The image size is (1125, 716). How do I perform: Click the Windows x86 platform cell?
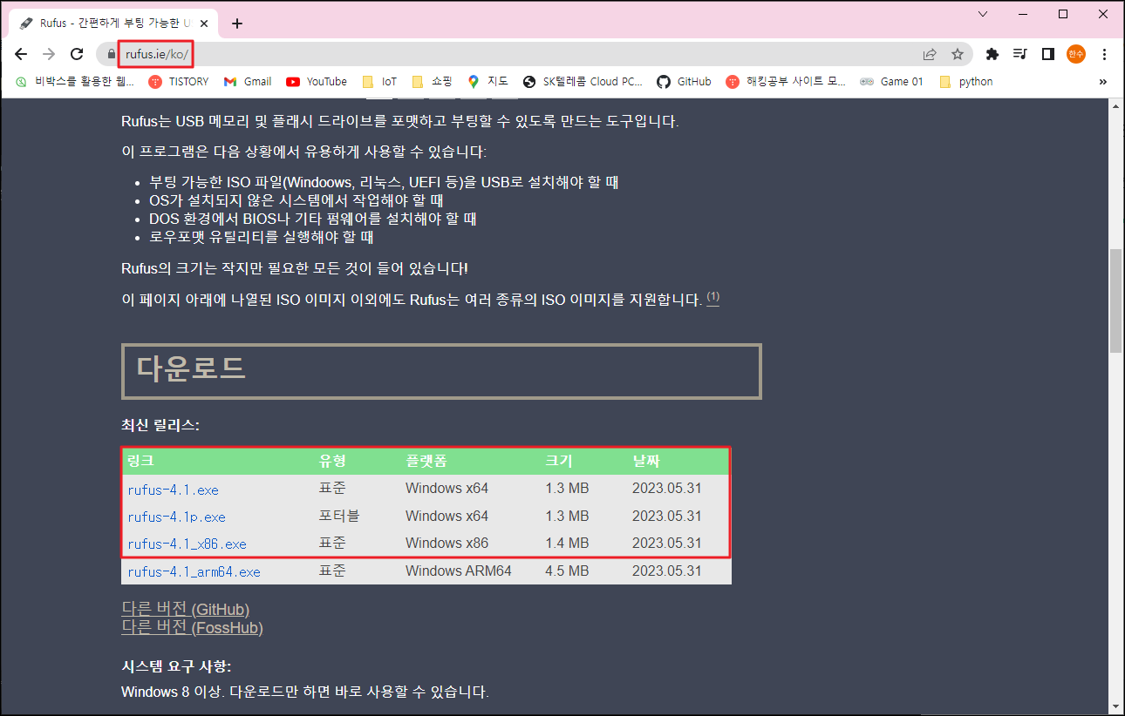click(x=447, y=544)
